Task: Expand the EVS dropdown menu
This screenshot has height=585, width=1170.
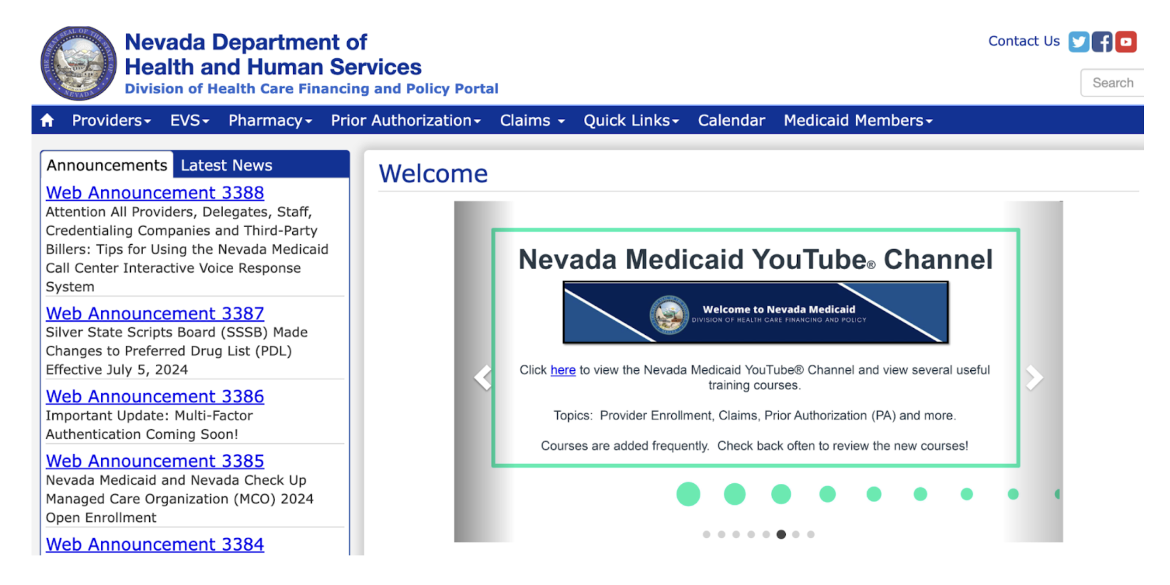Action: pos(189,120)
